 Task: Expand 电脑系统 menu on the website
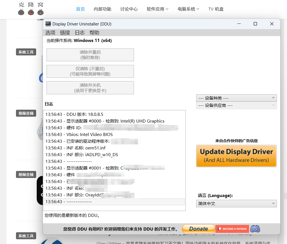click(x=188, y=9)
